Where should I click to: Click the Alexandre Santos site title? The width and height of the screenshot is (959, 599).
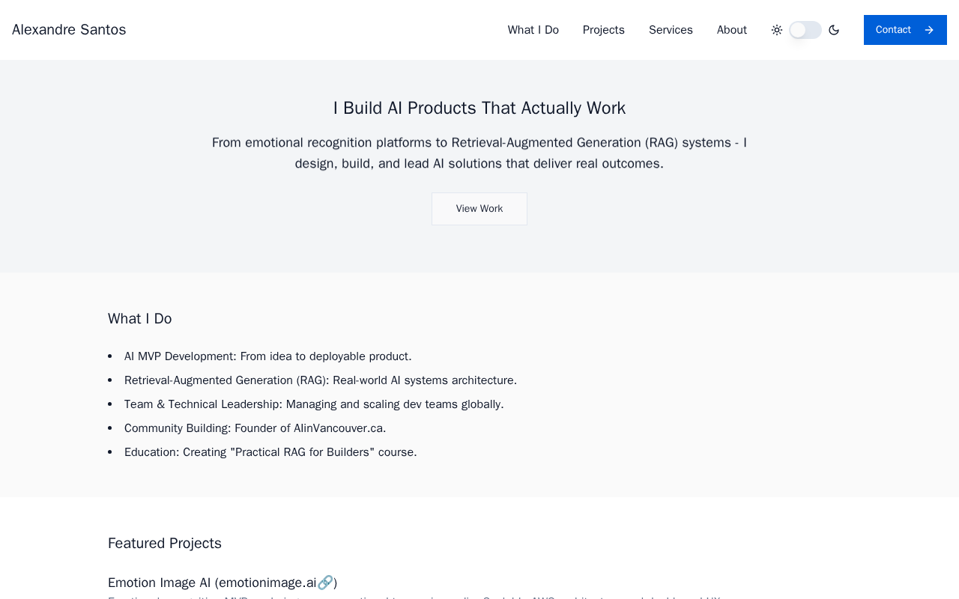69,30
